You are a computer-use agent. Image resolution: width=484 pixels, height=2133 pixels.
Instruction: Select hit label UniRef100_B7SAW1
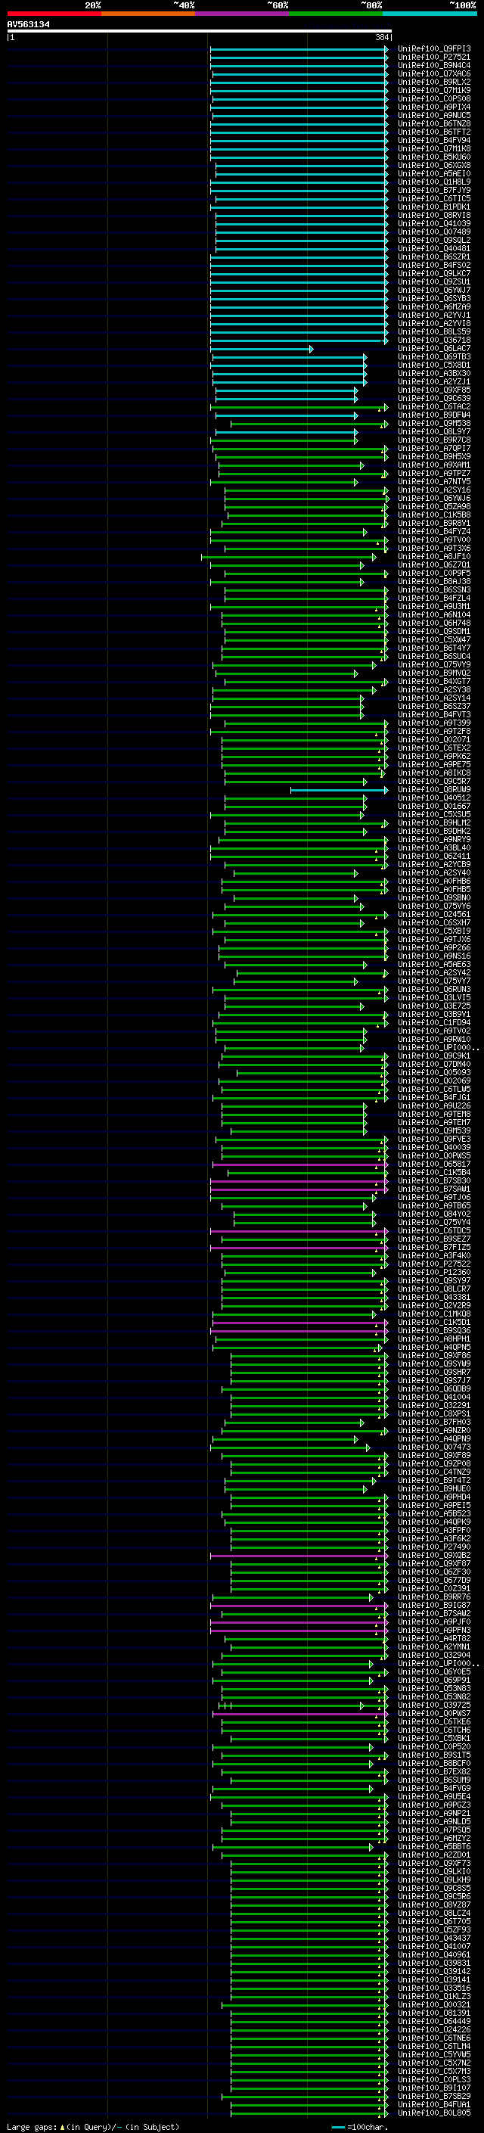pyautogui.click(x=434, y=1190)
